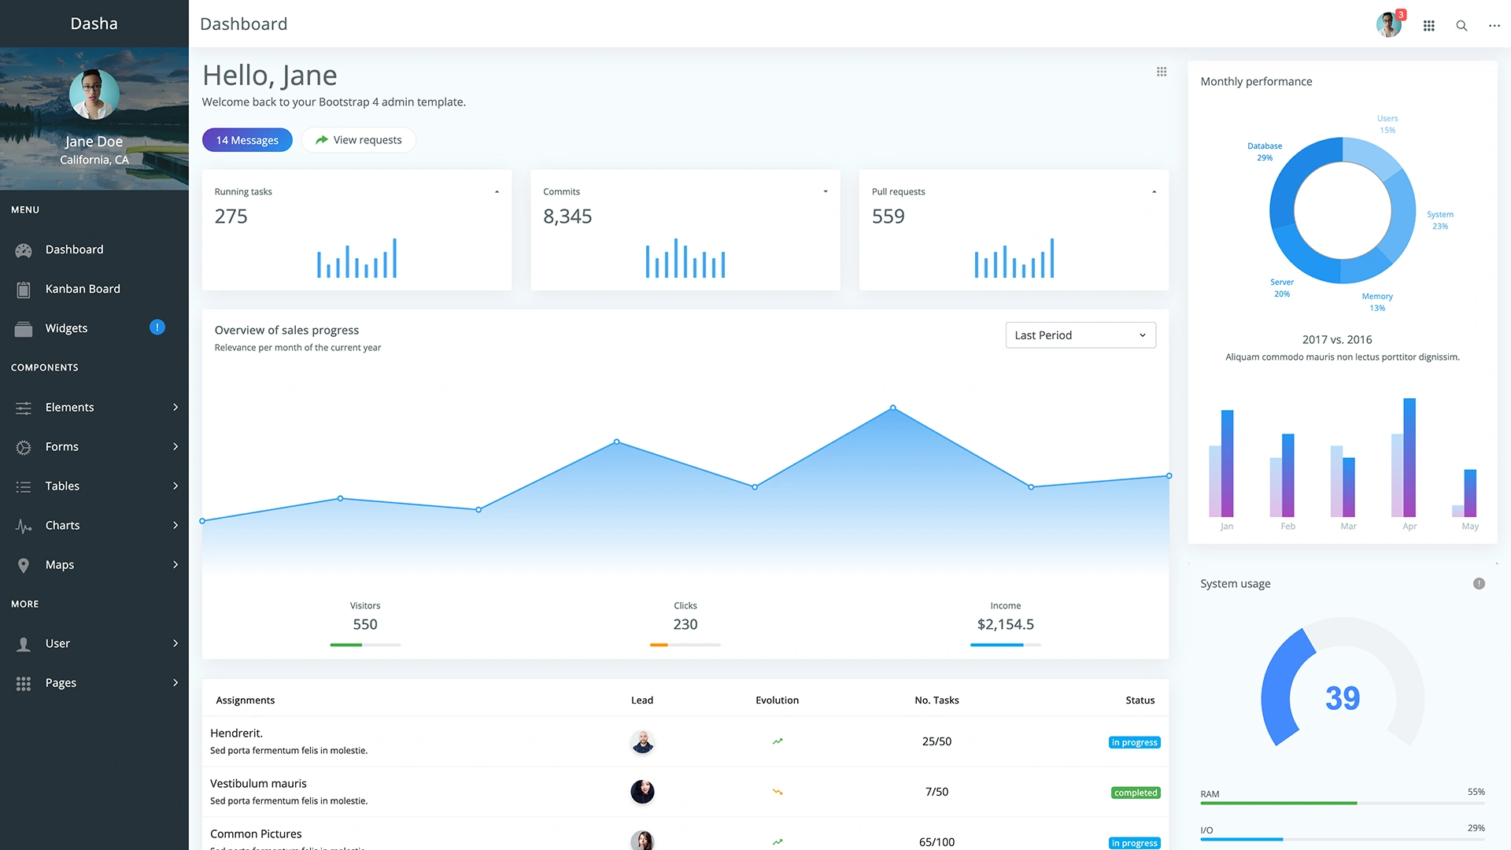Click the search icon in the top bar

point(1461,25)
